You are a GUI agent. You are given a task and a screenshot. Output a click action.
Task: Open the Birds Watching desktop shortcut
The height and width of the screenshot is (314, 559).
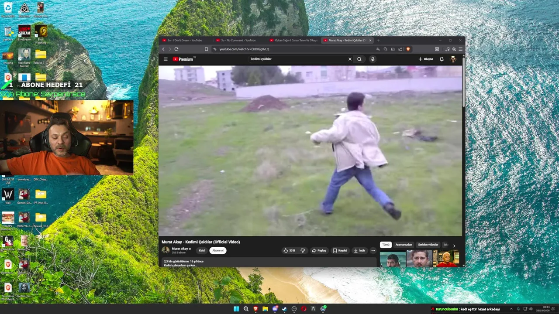[x=41, y=34]
